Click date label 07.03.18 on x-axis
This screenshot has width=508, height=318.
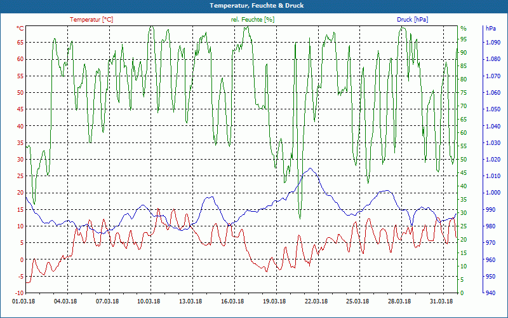coord(107,301)
